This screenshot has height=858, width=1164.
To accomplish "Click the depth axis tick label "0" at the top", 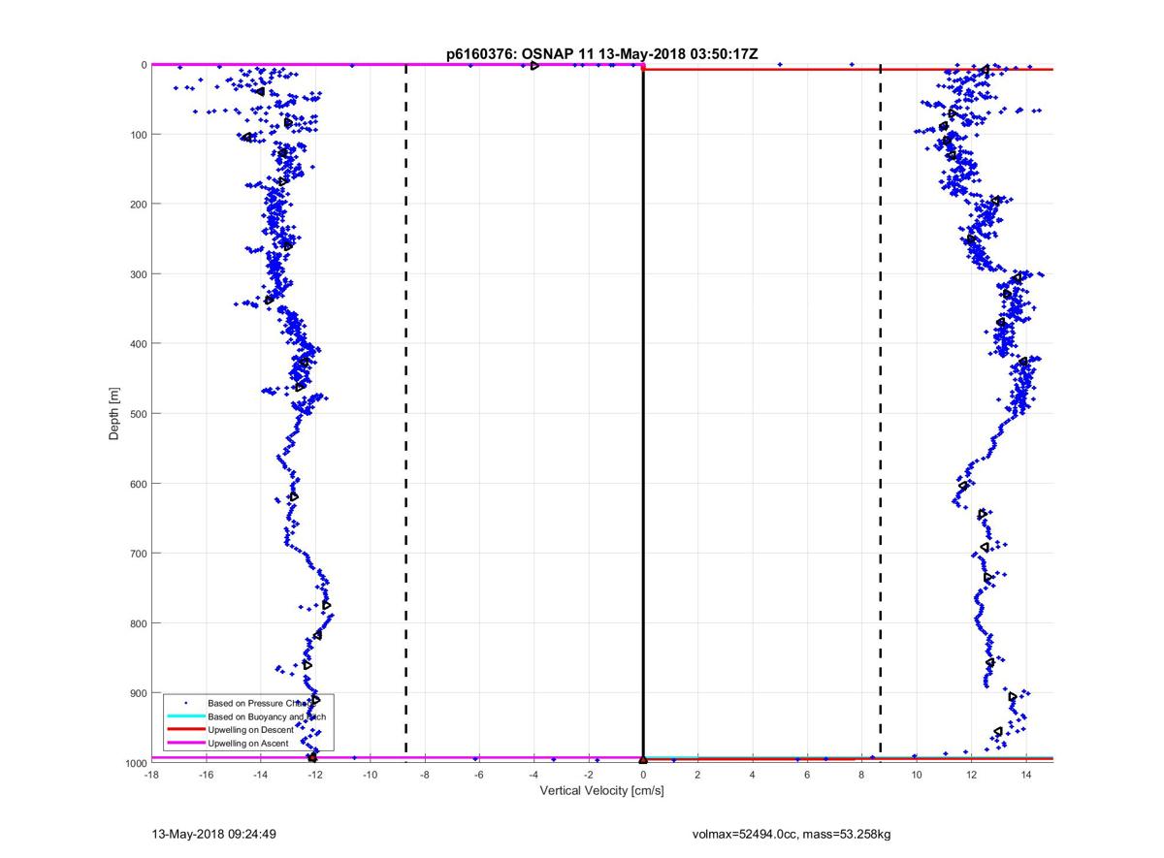I will [144, 65].
